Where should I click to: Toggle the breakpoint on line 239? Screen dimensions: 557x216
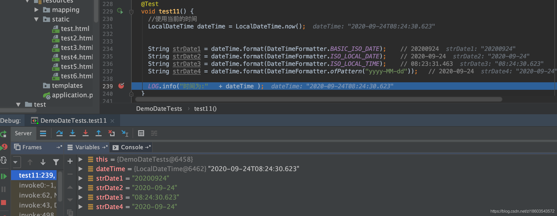(121, 86)
